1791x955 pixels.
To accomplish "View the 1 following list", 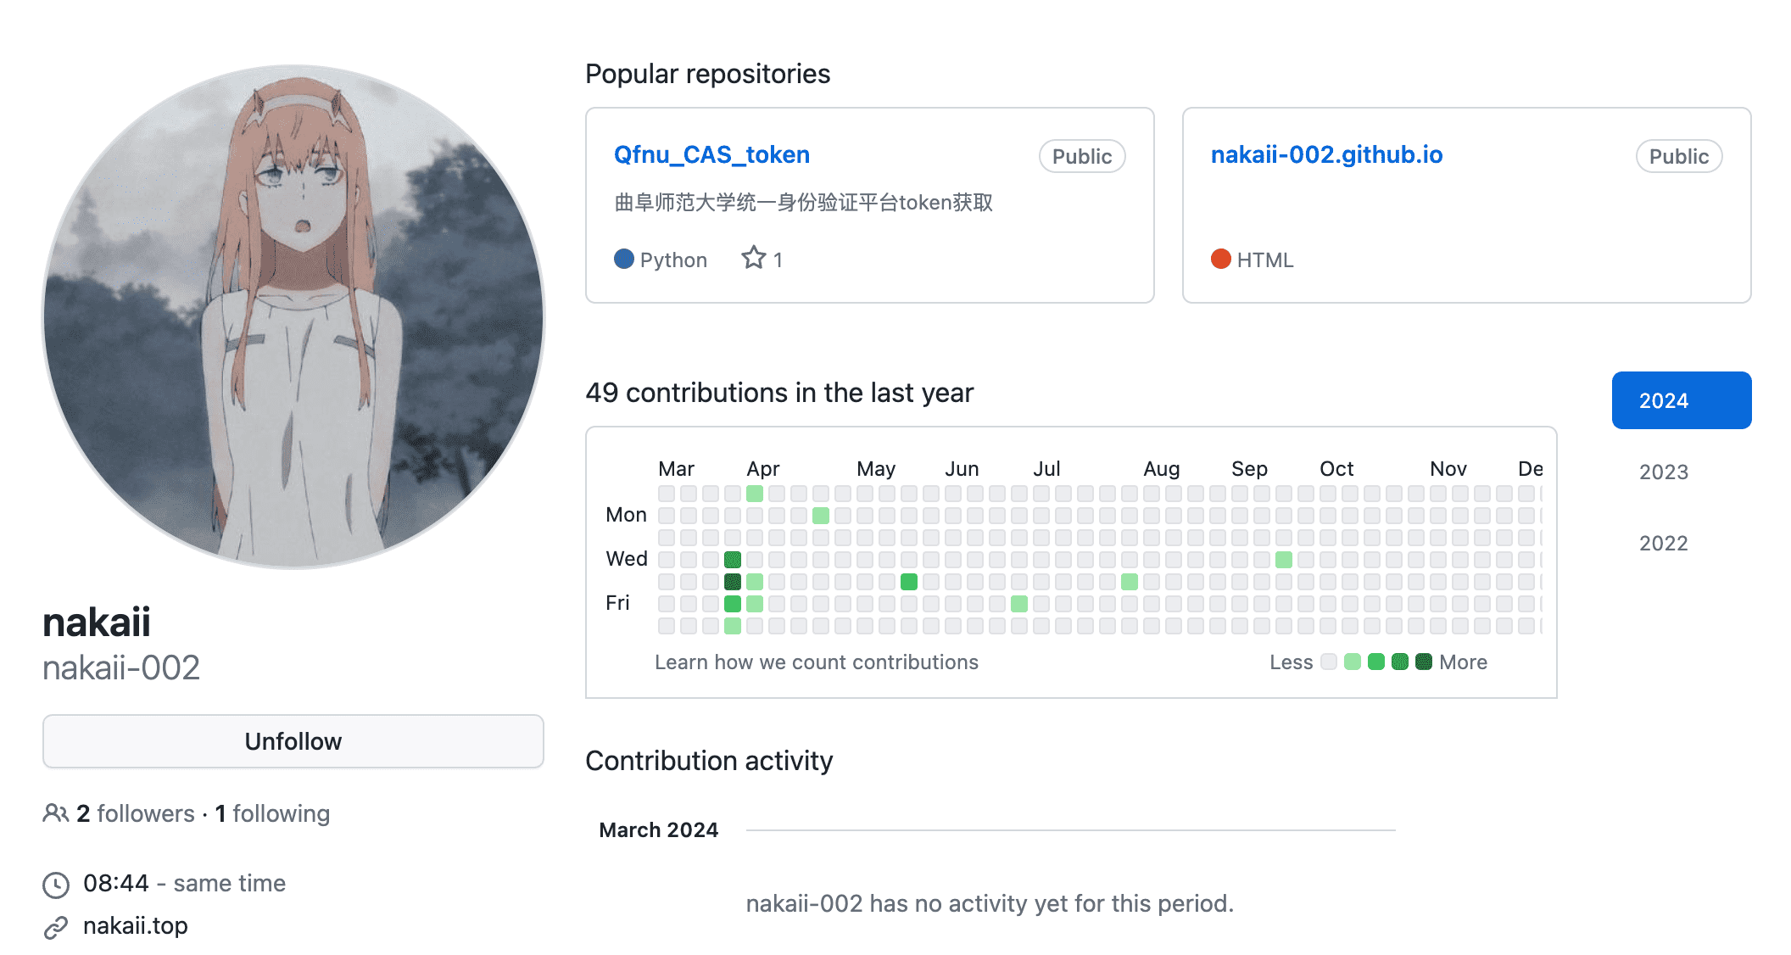I will 272,813.
